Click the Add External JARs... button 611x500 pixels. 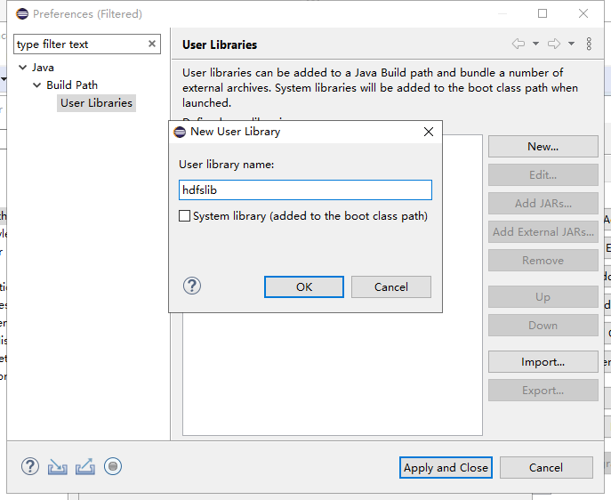(543, 232)
